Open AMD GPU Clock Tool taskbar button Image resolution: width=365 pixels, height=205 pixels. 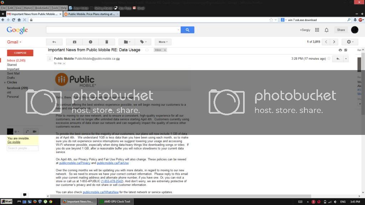coord(115,201)
